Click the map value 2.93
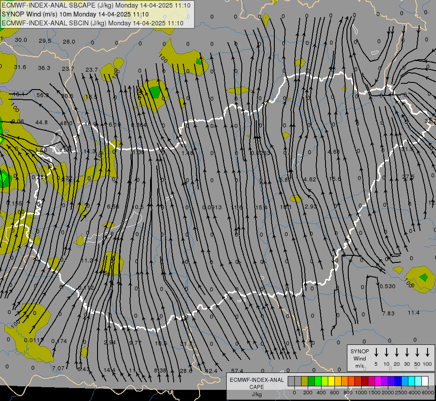The height and width of the screenshot is (401, 436). pos(310,206)
